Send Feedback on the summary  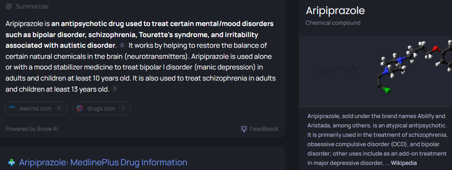[260, 129]
